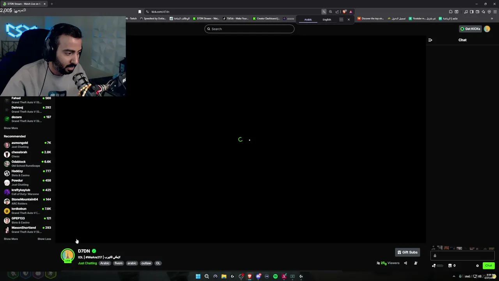Open Dahrooj channel in sidebar
Image resolution: width=499 pixels, height=281 pixels.
27,109
